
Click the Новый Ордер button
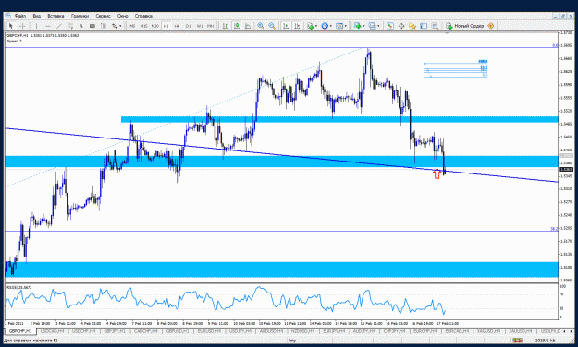coord(464,26)
